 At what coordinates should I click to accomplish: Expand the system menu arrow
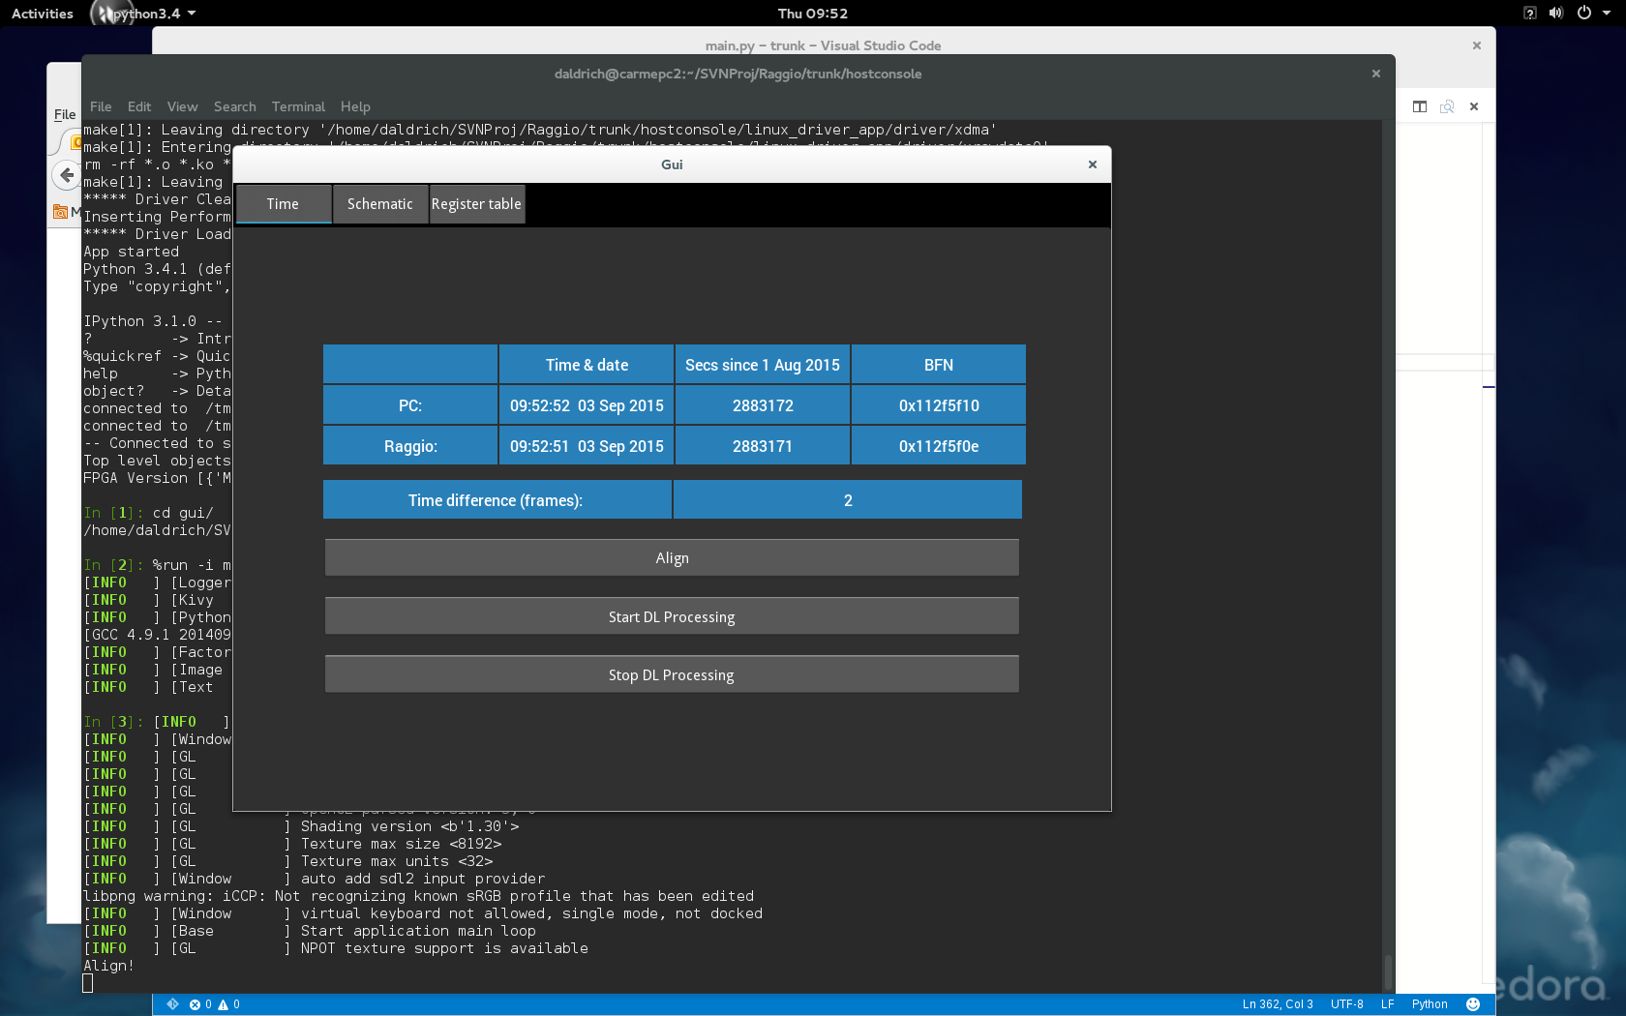point(1607,14)
